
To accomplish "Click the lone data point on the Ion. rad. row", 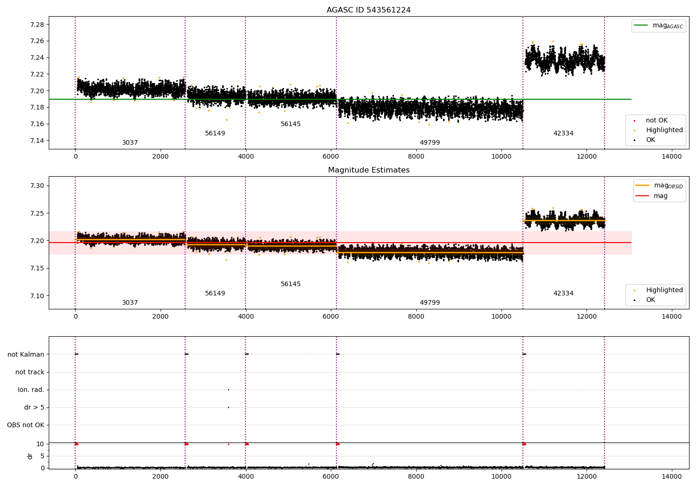I will coord(228,390).
